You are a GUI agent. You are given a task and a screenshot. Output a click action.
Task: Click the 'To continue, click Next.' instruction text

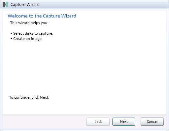(x=29, y=97)
